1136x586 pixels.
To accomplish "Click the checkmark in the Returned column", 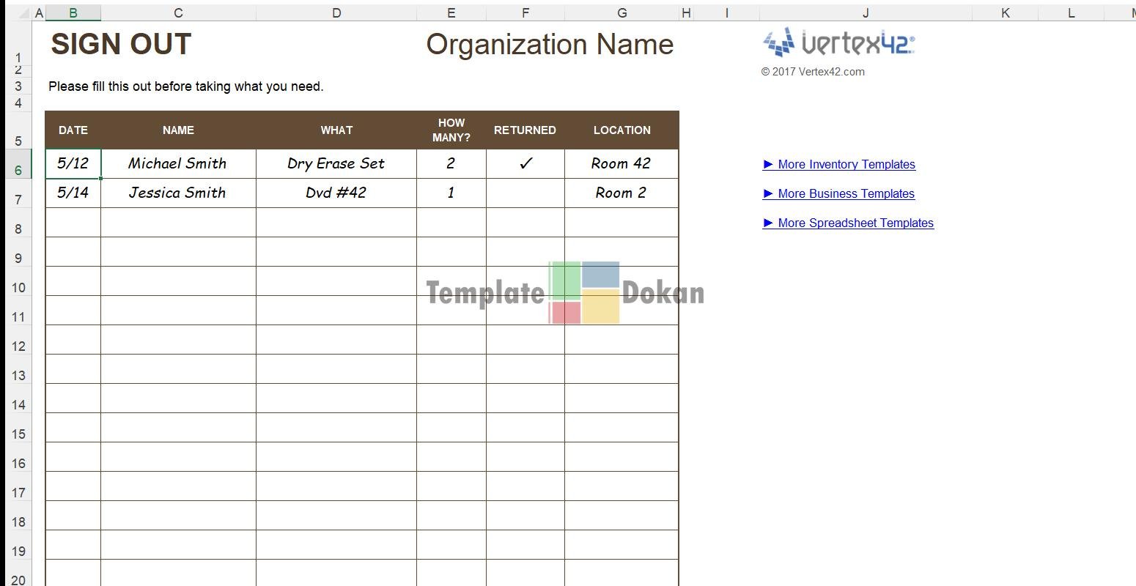I will tap(525, 164).
